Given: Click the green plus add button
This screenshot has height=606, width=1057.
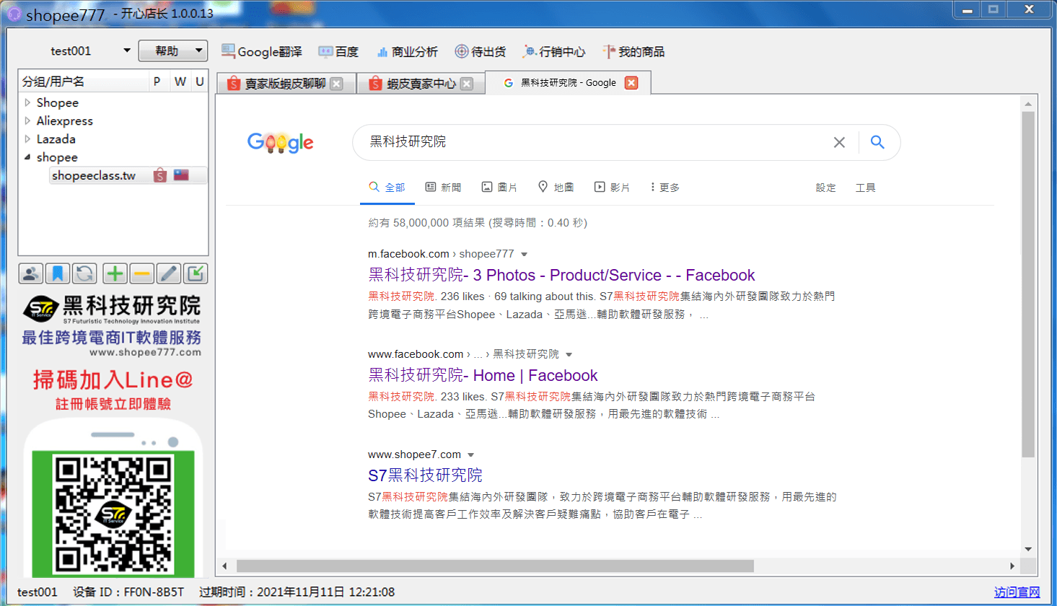Looking at the screenshot, I should point(115,273).
